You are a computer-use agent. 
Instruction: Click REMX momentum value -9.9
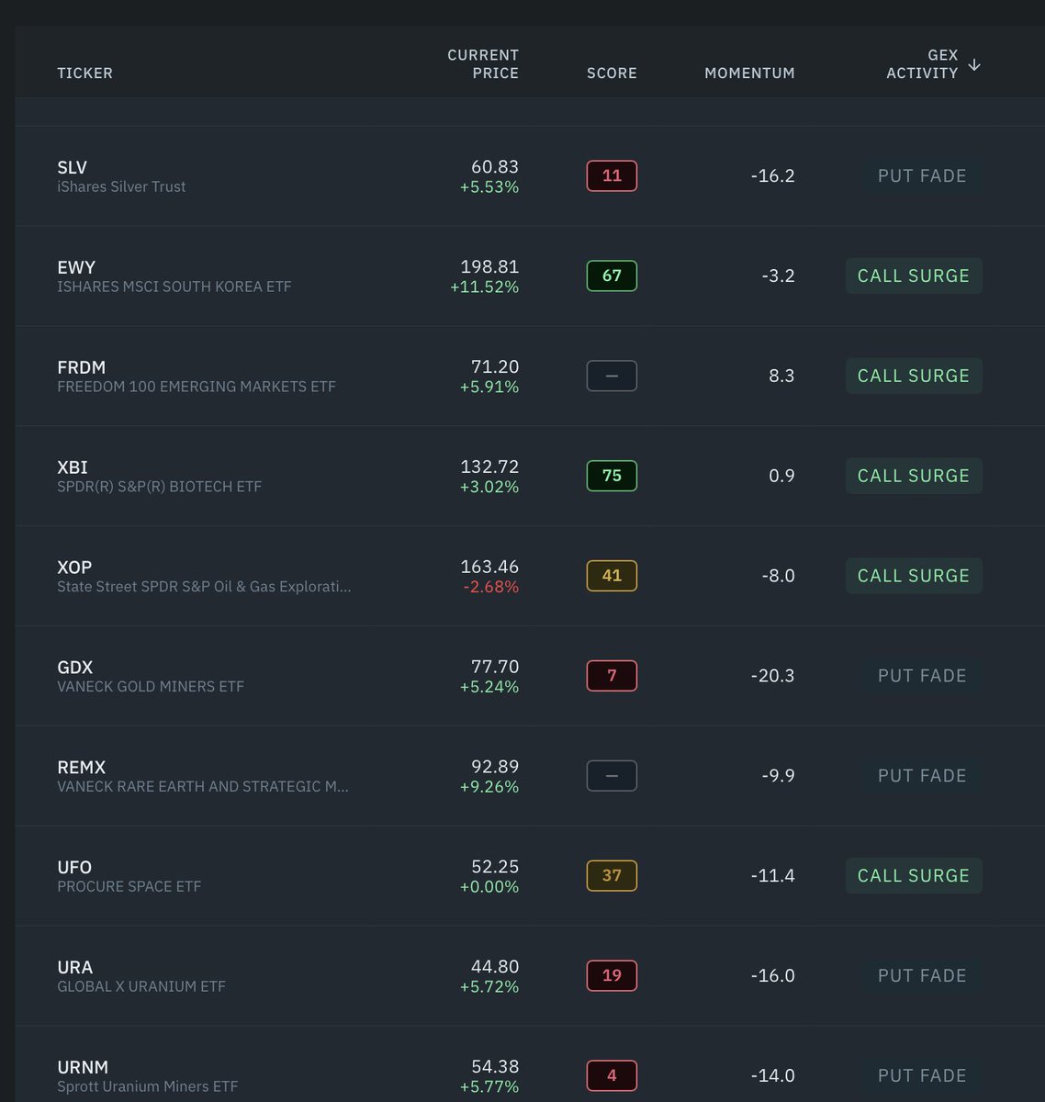(778, 777)
